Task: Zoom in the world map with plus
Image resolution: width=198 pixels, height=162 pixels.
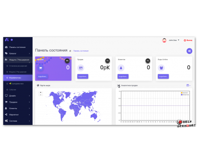Action: click(x=41, y=93)
